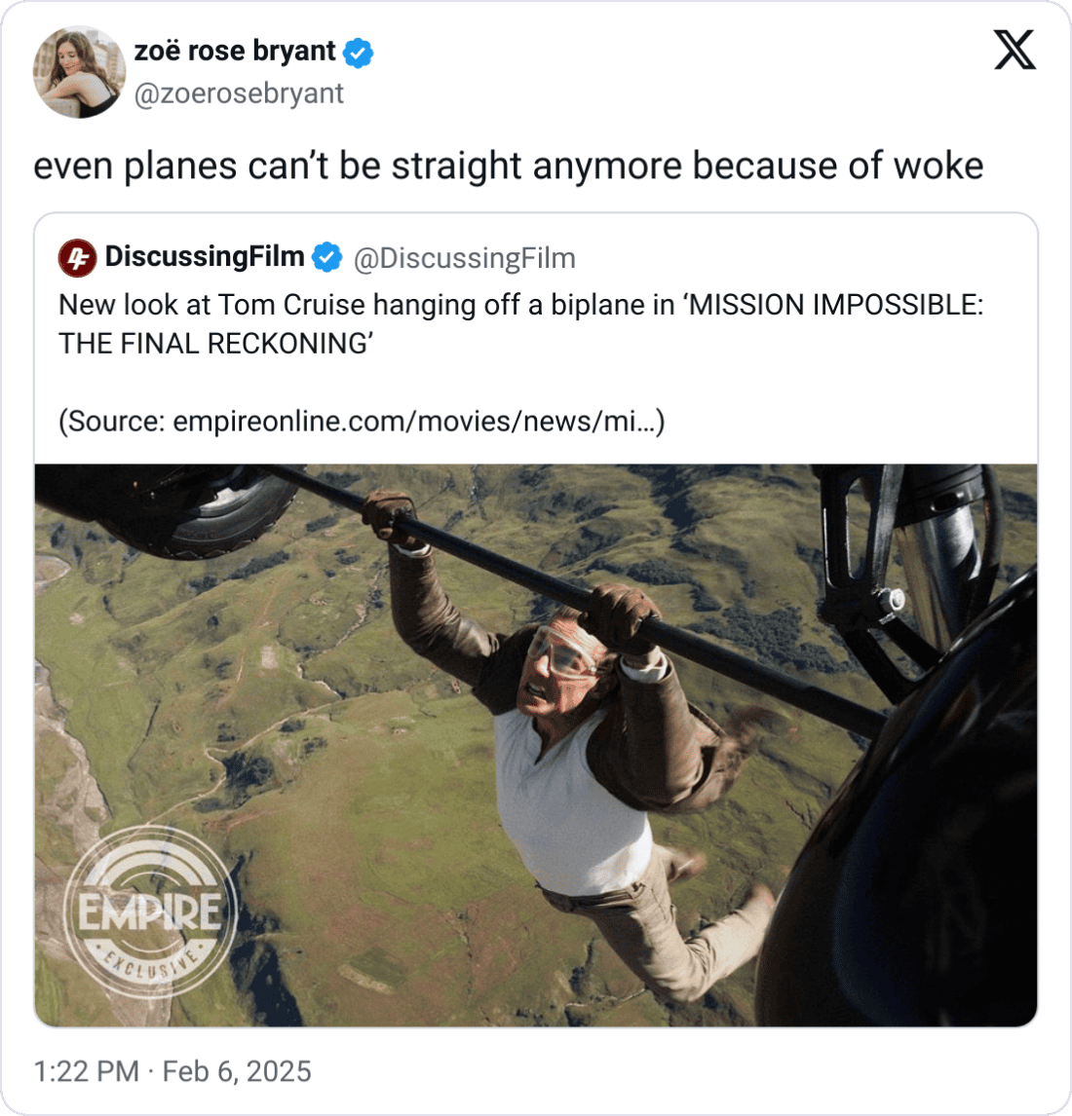Screen dimensions: 1072x1116
Task: Open the biplane stunt photo
Action: click(x=536, y=745)
